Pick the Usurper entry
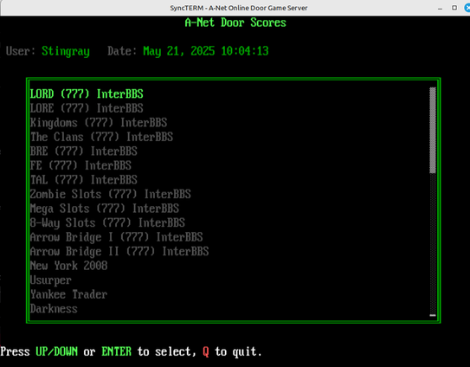 [x=51, y=280]
